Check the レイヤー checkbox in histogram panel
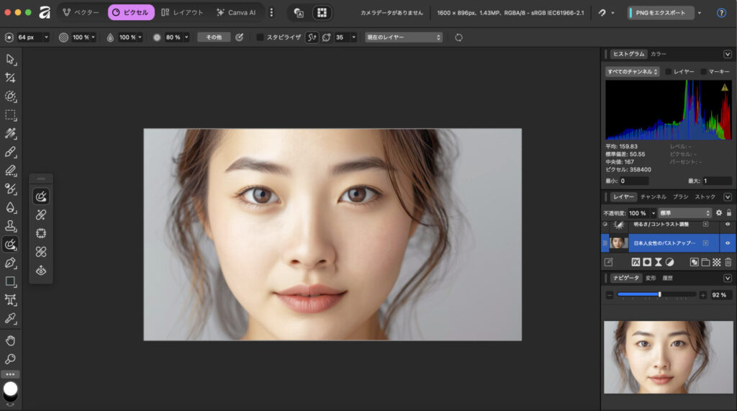The height and width of the screenshot is (411, 737). (669, 72)
